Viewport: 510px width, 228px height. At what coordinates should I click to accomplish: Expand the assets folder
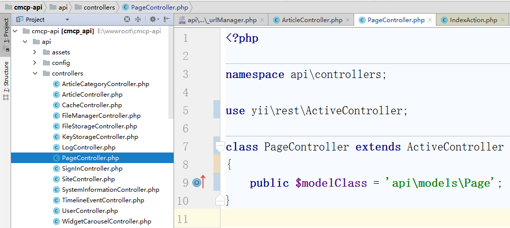pos(34,52)
